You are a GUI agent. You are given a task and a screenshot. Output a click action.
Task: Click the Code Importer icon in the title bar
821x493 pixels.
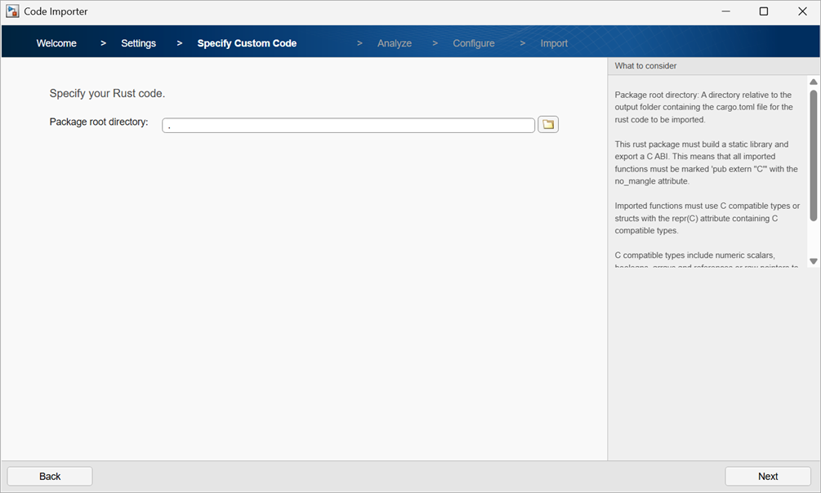point(11,11)
